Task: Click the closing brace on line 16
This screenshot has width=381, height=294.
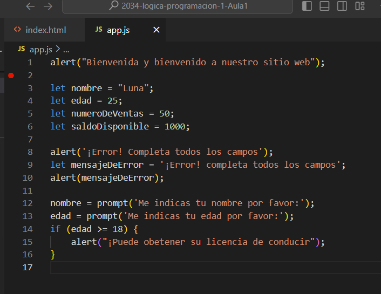Action: (53, 255)
